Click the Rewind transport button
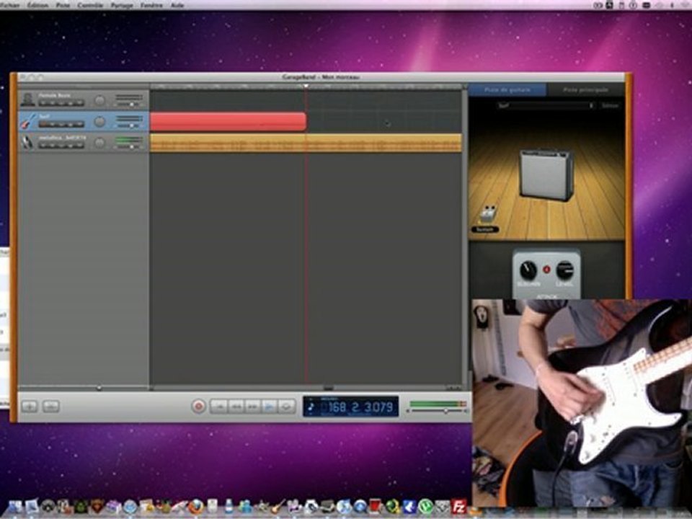 click(x=236, y=406)
